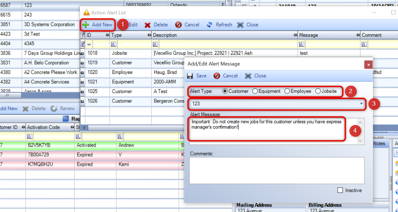
Task: Click 2000-AMM description cell
Action: 167,82
